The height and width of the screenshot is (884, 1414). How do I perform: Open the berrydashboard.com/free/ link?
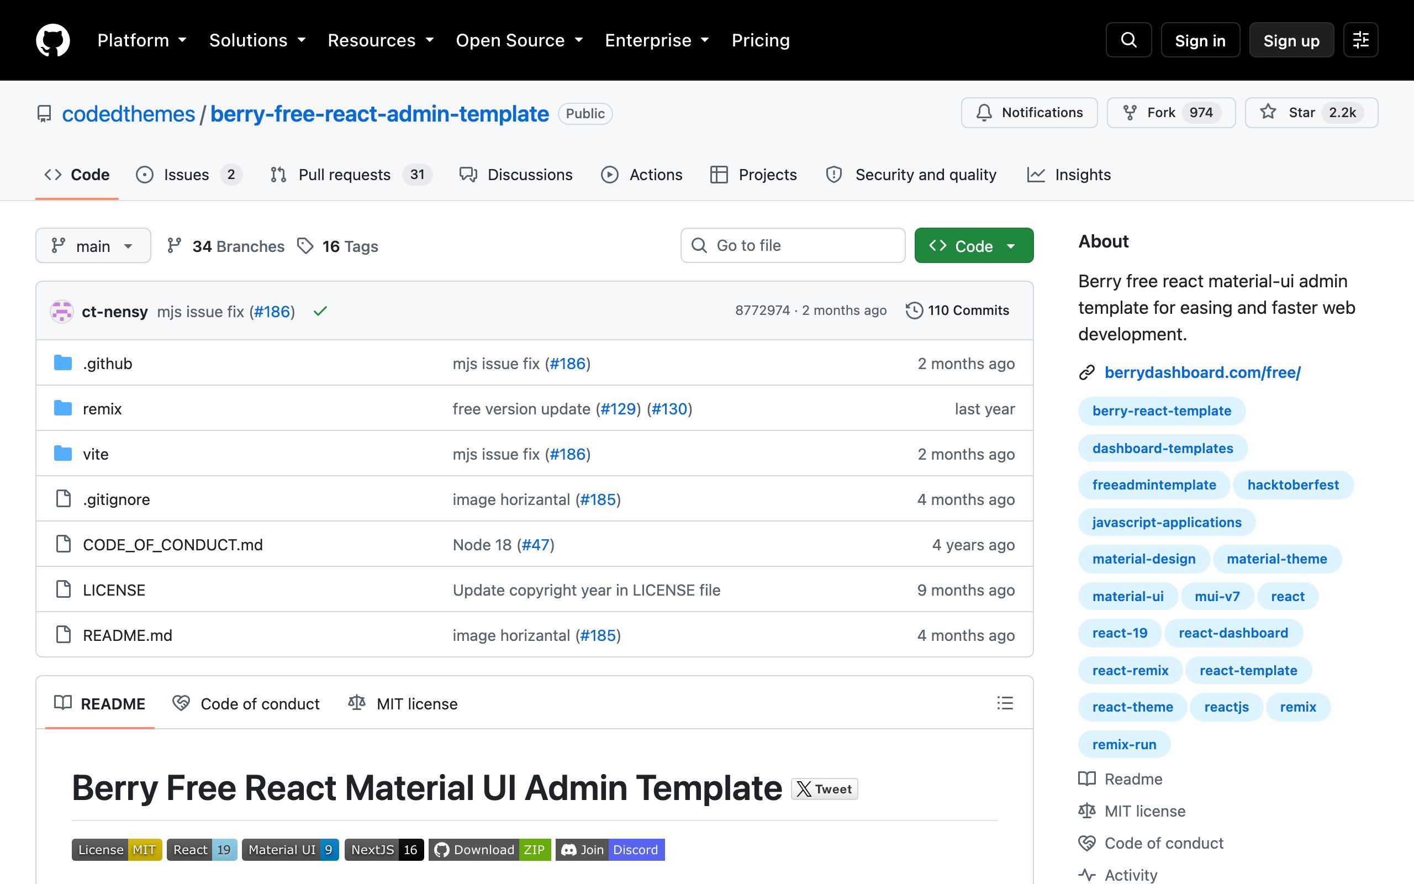[x=1202, y=372]
